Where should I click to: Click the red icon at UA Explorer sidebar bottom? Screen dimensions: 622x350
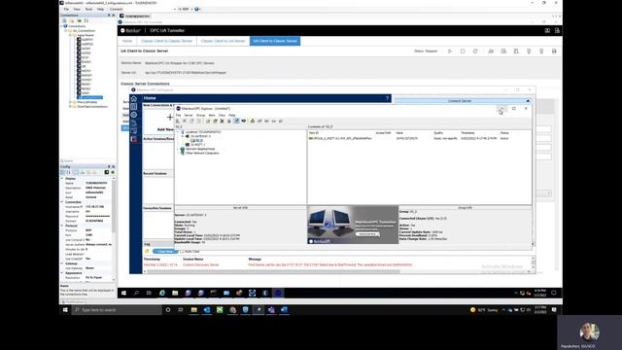(x=134, y=139)
